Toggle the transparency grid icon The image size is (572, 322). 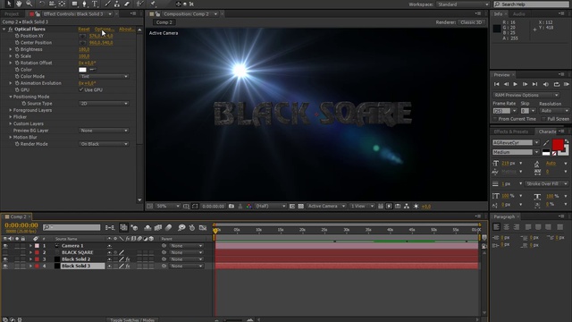pos(301,207)
